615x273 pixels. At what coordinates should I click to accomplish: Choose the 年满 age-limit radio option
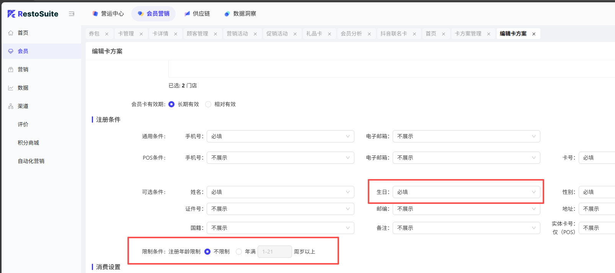(239, 252)
